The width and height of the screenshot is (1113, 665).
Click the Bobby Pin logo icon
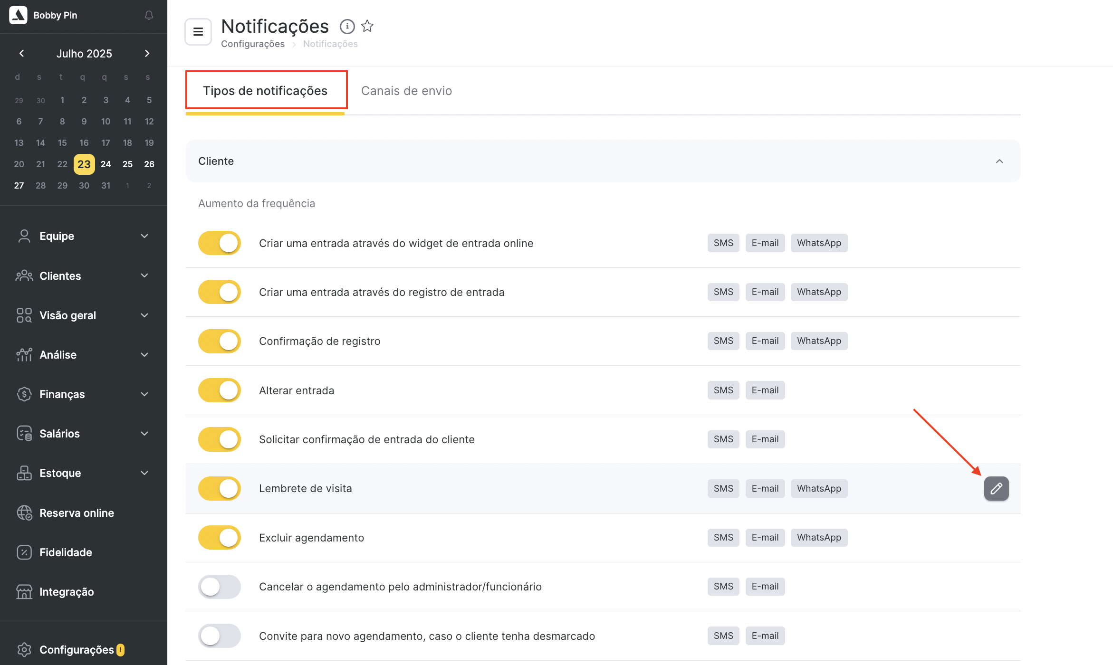tap(19, 15)
